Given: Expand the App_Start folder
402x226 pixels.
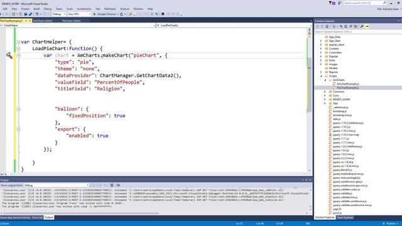Looking at the screenshot, I should [321, 41].
